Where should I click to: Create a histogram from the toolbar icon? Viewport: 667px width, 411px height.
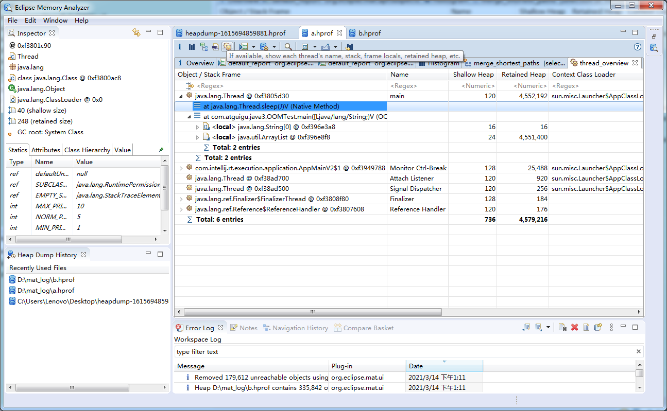[x=192, y=47]
